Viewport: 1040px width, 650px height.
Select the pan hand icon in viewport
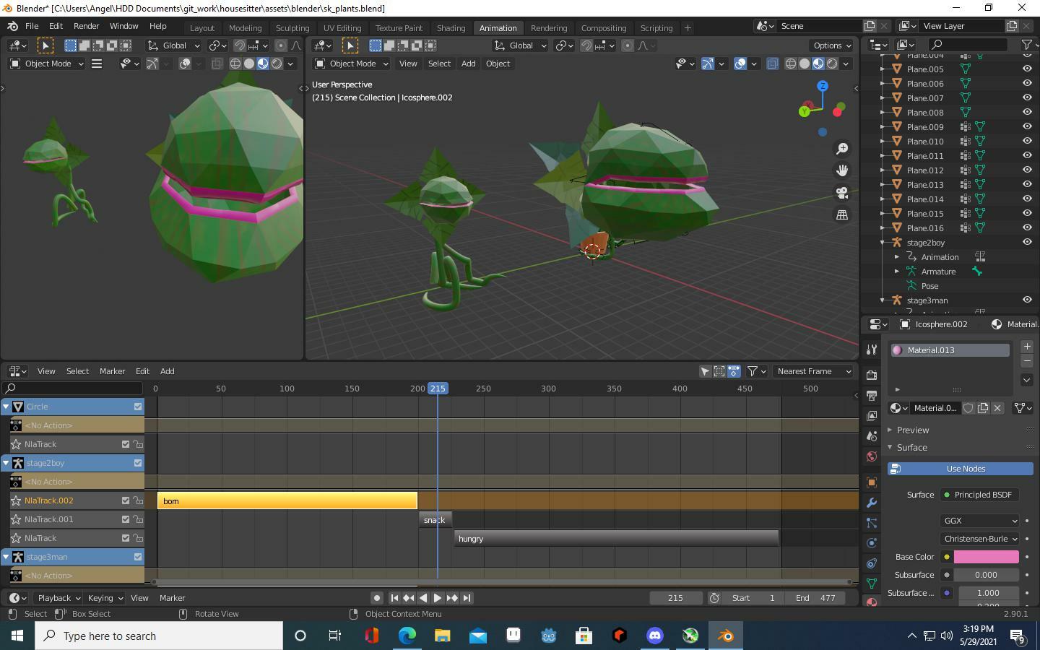pyautogui.click(x=842, y=170)
